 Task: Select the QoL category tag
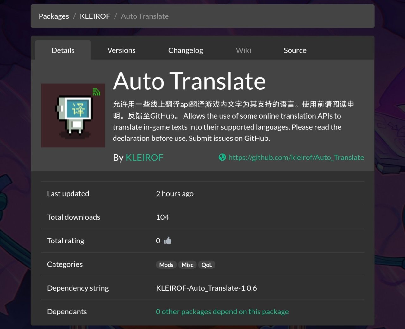tap(207, 265)
